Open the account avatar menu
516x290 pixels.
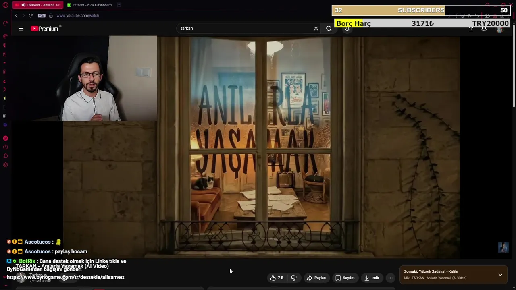[x=499, y=29]
